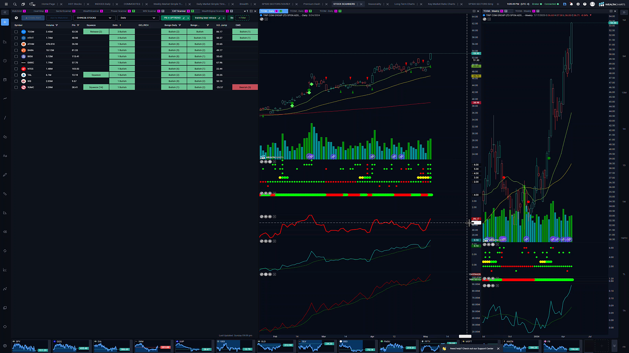The width and height of the screenshot is (629, 353).
Task: Open the search magnifier icon
Action: [x=15, y=4]
